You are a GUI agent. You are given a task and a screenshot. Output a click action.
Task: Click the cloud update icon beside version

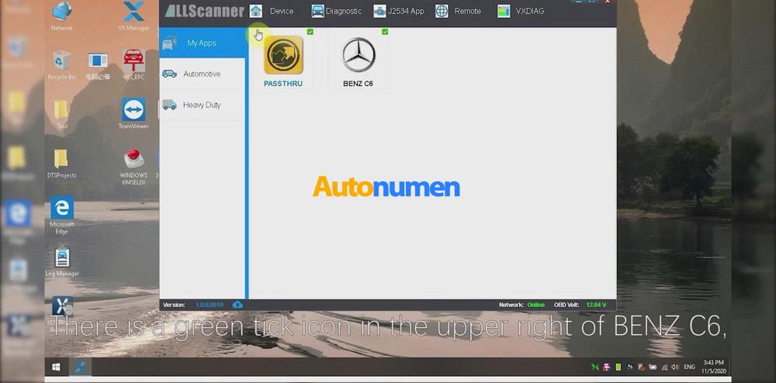tap(237, 305)
